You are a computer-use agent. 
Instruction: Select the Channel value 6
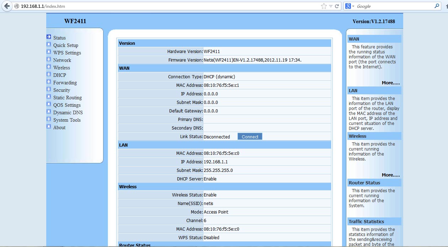[x=205, y=220]
